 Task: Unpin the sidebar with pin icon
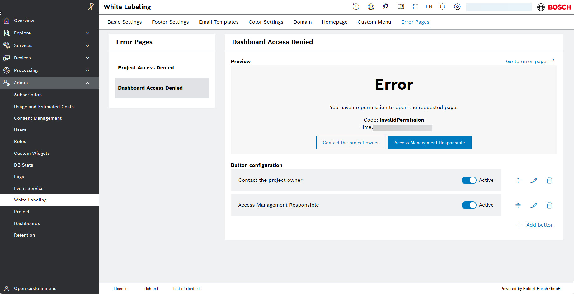(91, 7)
